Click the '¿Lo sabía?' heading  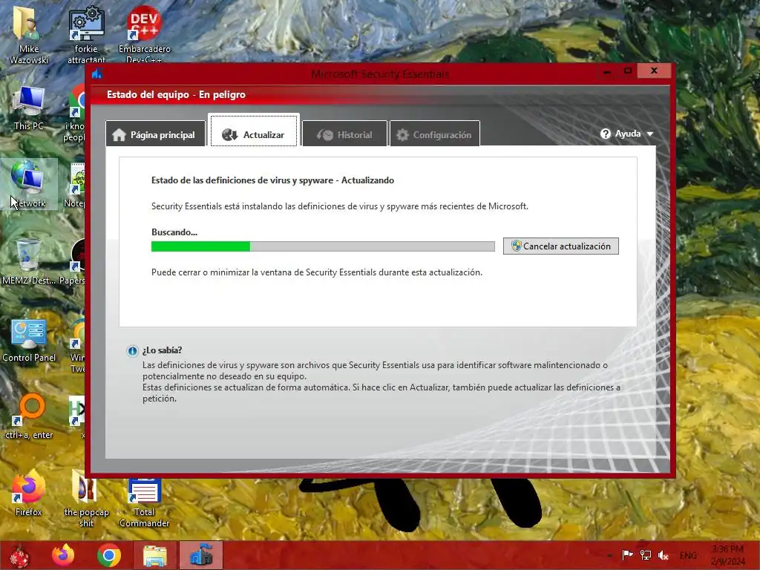163,350
